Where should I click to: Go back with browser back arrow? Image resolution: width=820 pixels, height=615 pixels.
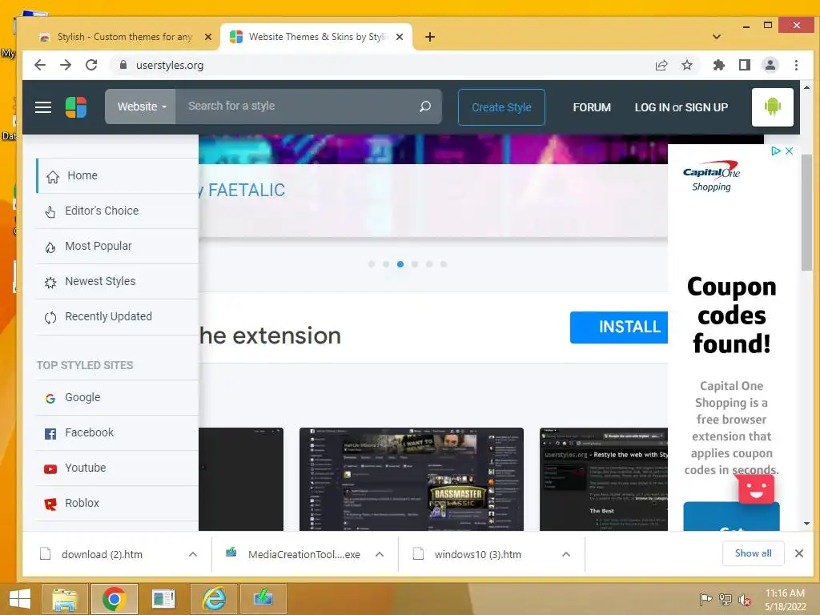coord(40,65)
